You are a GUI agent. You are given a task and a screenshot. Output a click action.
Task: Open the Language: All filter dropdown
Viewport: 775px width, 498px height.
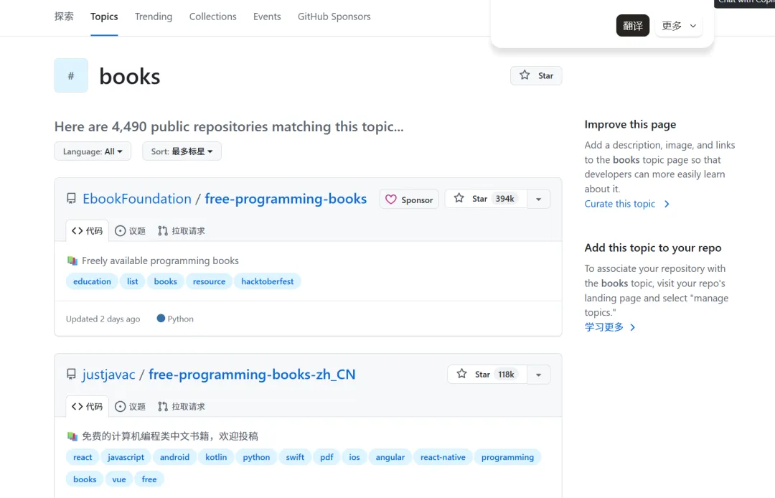click(93, 151)
